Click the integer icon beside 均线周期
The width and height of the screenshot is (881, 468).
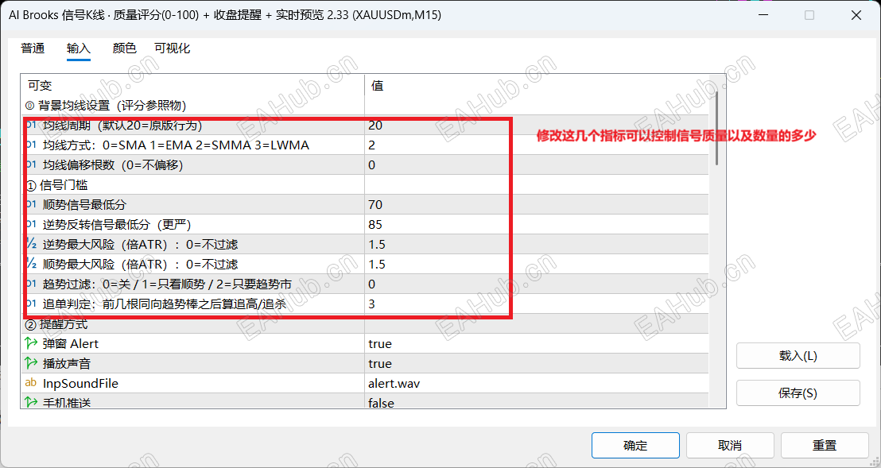31,125
